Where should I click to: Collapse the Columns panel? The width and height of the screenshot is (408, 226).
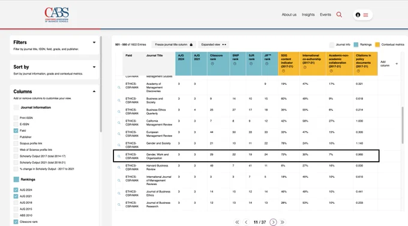(x=94, y=91)
